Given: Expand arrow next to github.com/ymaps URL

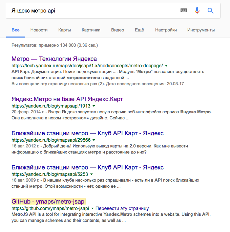Looking at the screenshot, I should click(92, 208).
